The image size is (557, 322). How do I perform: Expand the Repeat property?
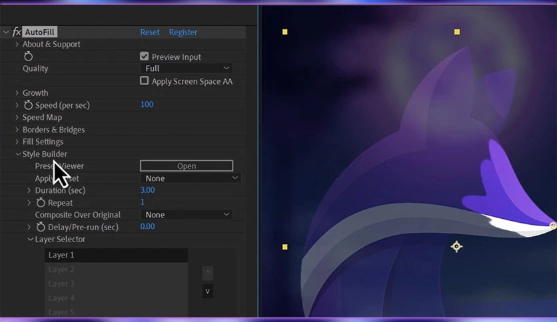pos(29,203)
